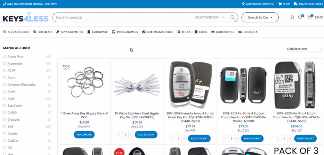The width and height of the screenshot is (324, 155).
Task: Open the user account icon
Action: click(292, 18)
